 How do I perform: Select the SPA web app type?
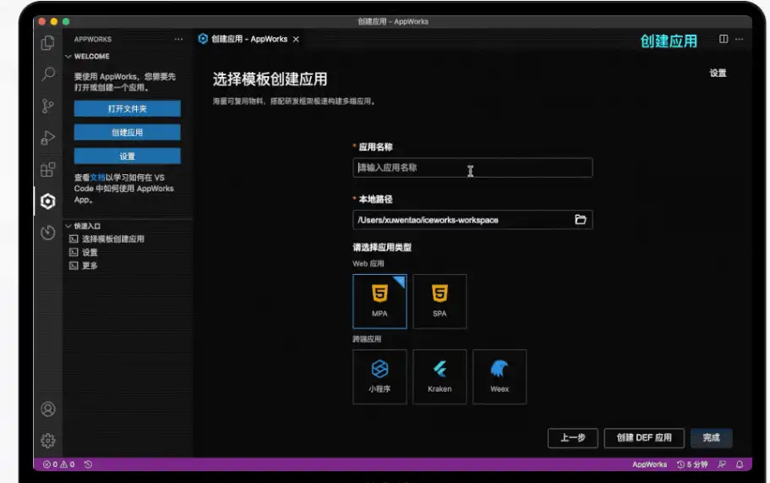pyautogui.click(x=440, y=301)
